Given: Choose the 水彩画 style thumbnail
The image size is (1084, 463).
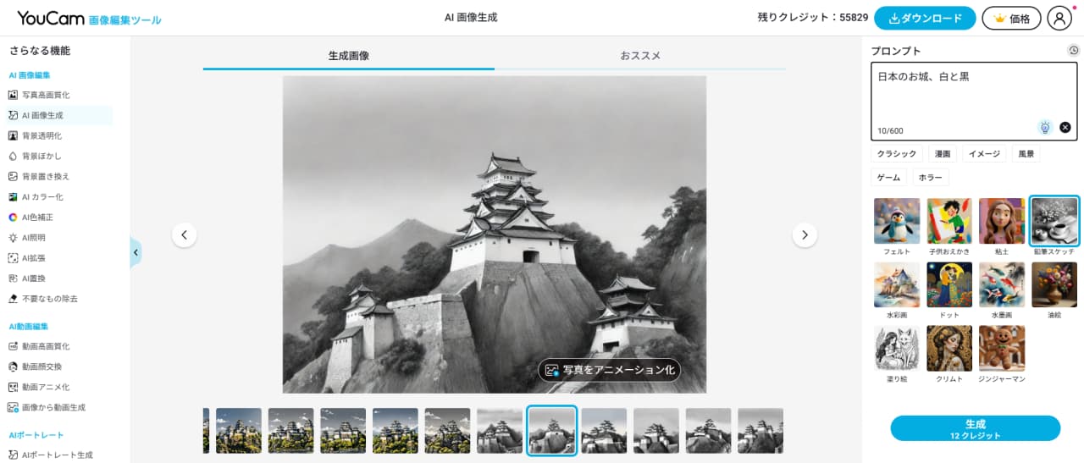Looking at the screenshot, I should pyautogui.click(x=897, y=284).
